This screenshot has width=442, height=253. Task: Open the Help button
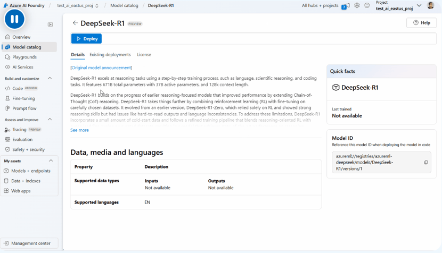[421, 23]
